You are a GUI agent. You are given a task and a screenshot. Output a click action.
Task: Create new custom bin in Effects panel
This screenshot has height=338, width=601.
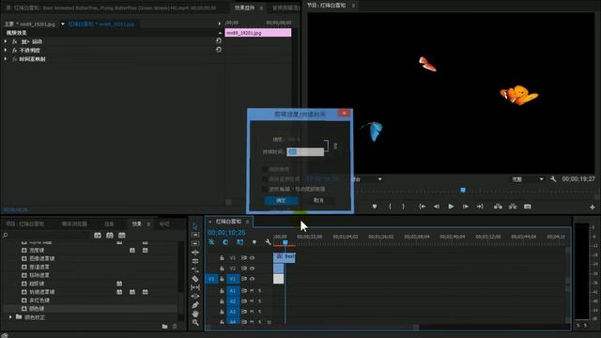165,327
